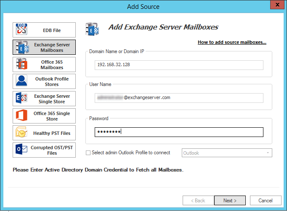
Task: Pick Outlook Profile Stores label
Action: pos(52,82)
